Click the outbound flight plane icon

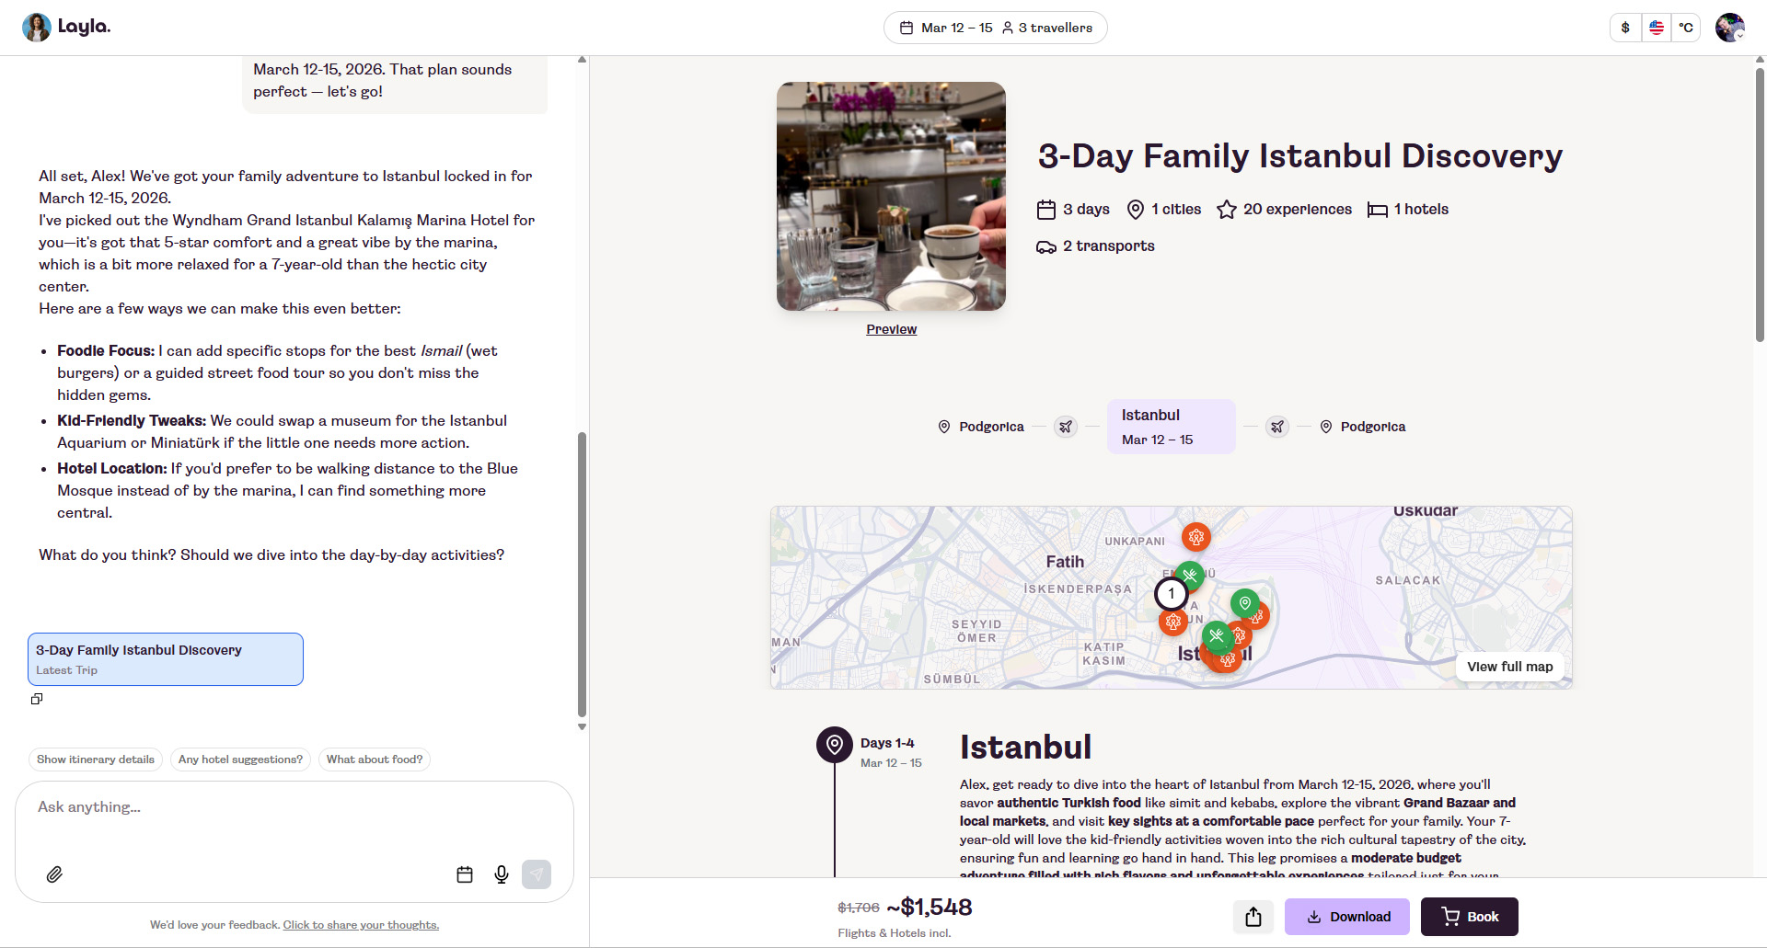coord(1066,427)
